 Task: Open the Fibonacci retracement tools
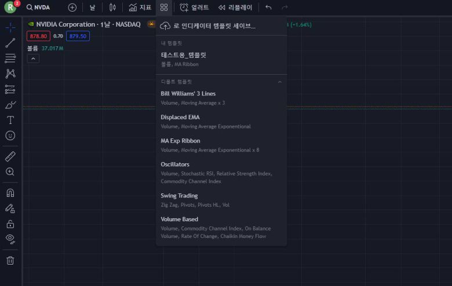(x=10, y=58)
